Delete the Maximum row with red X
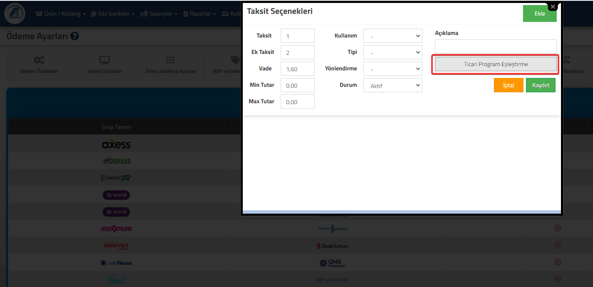This screenshot has width=593, height=287. point(557,228)
